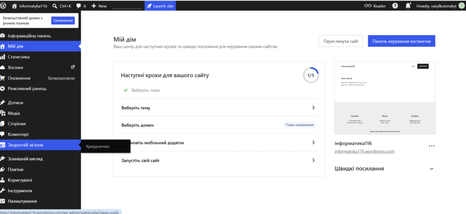Expand the Виберіть тему step chevron

(x=313, y=107)
